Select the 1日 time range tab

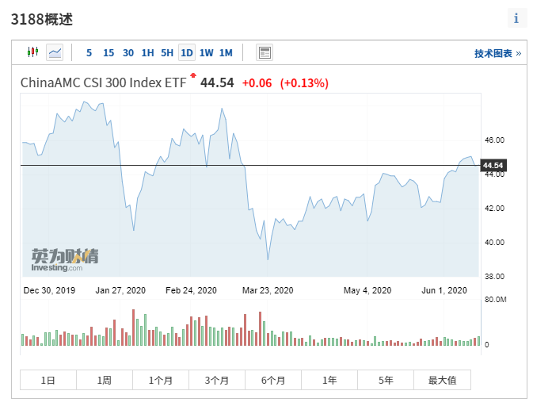pos(48,380)
